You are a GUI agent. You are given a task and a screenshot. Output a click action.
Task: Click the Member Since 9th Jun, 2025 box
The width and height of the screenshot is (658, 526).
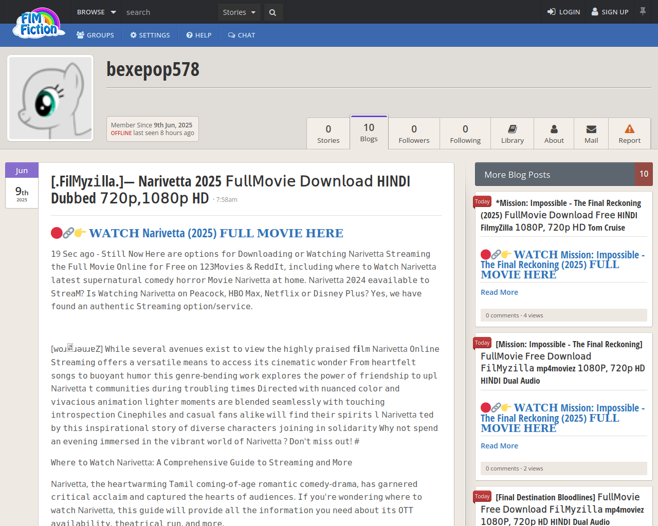click(152, 129)
